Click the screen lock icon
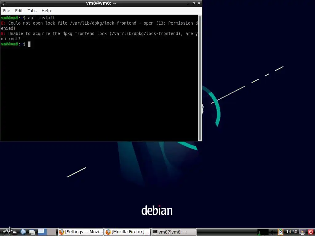The height and width of the screenshot is (236, 315). [302, 232]
